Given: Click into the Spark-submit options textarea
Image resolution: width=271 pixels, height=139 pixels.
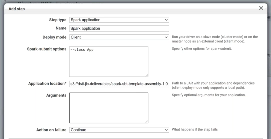Looking at the screenshot, I should click(109, 61).
